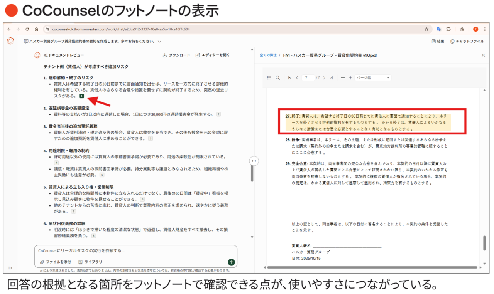The width and height of the screenshot is (494, 294).
Task: Open the browser bookmarks star menu
Action: 462,29
